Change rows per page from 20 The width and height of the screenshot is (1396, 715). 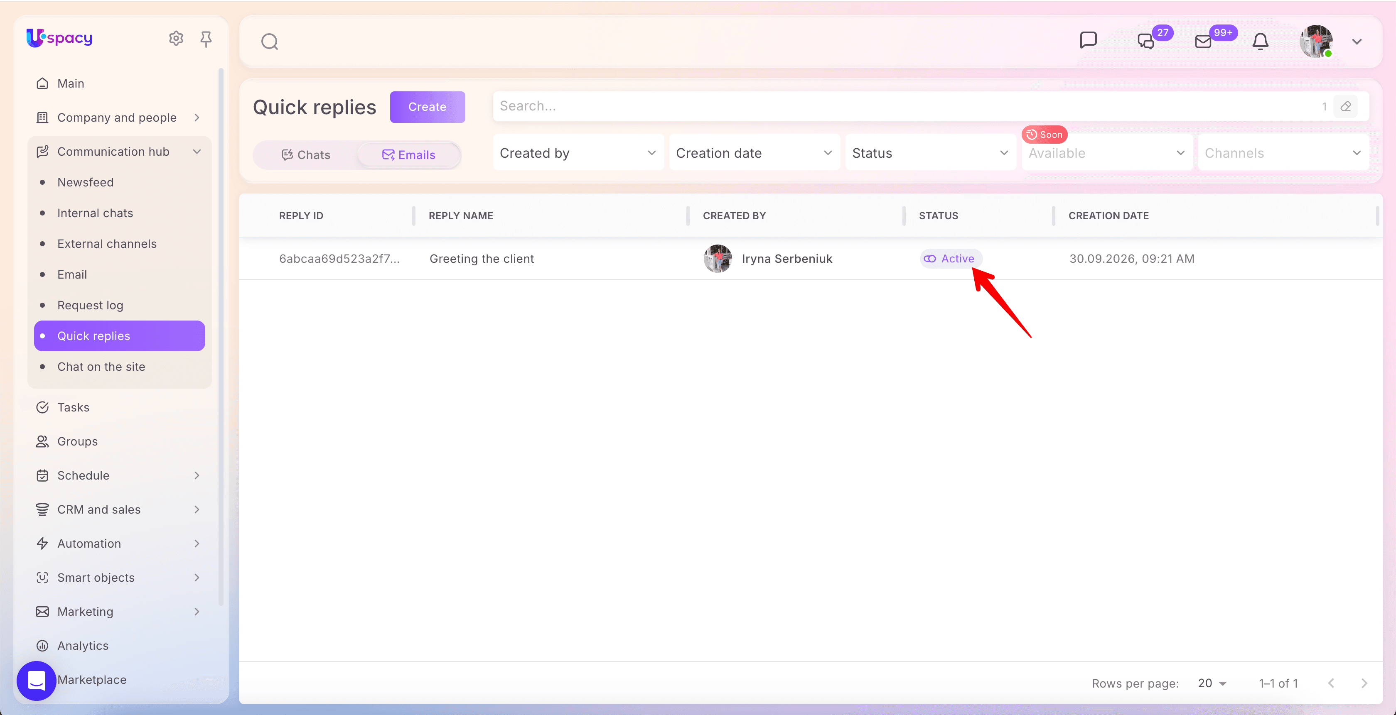pos(1212,683)
